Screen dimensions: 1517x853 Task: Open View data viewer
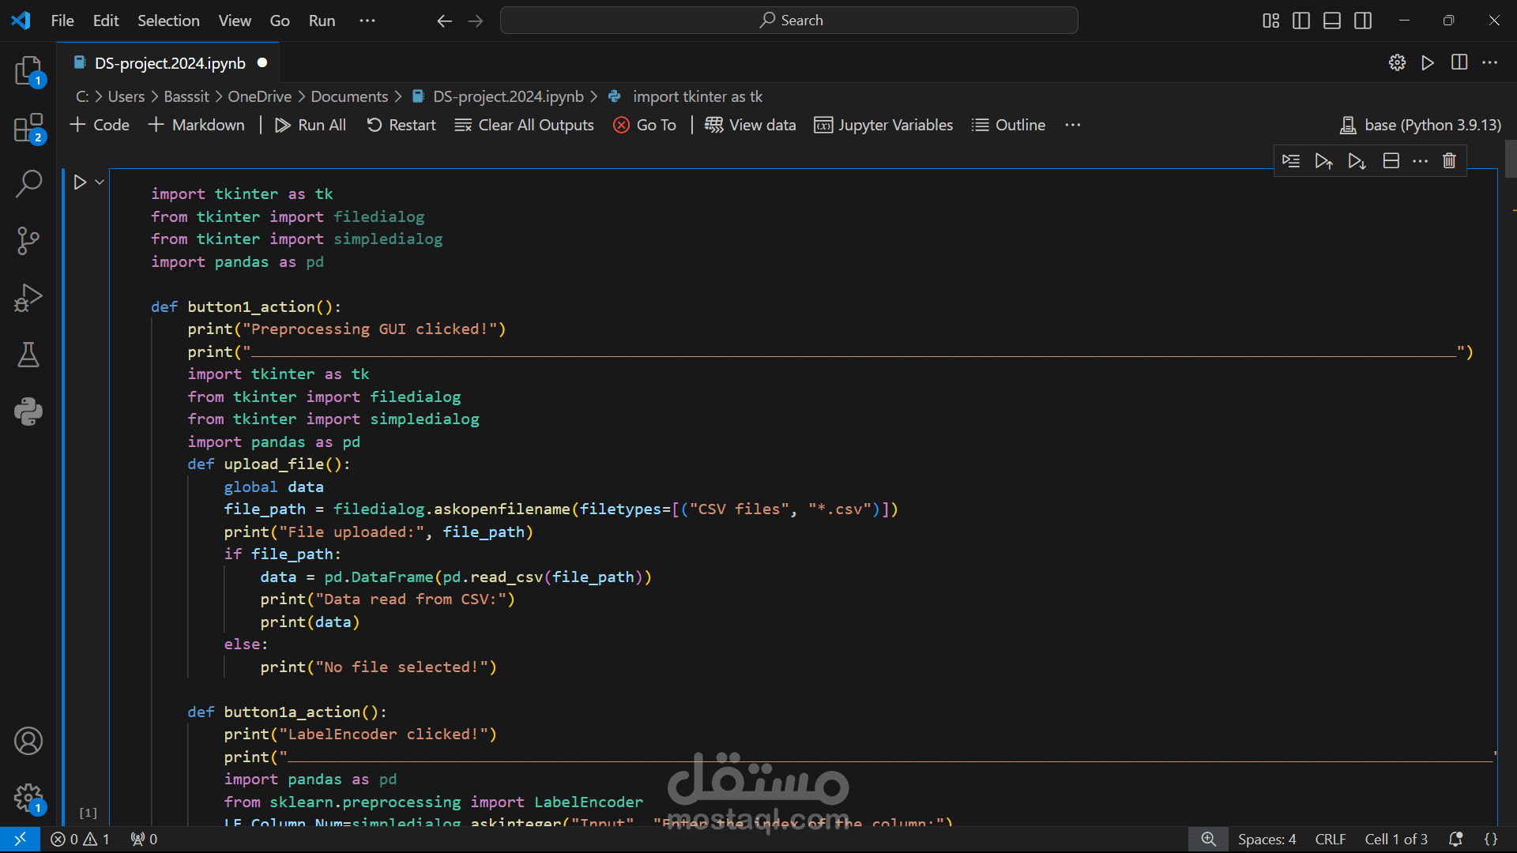click(751, 125)
